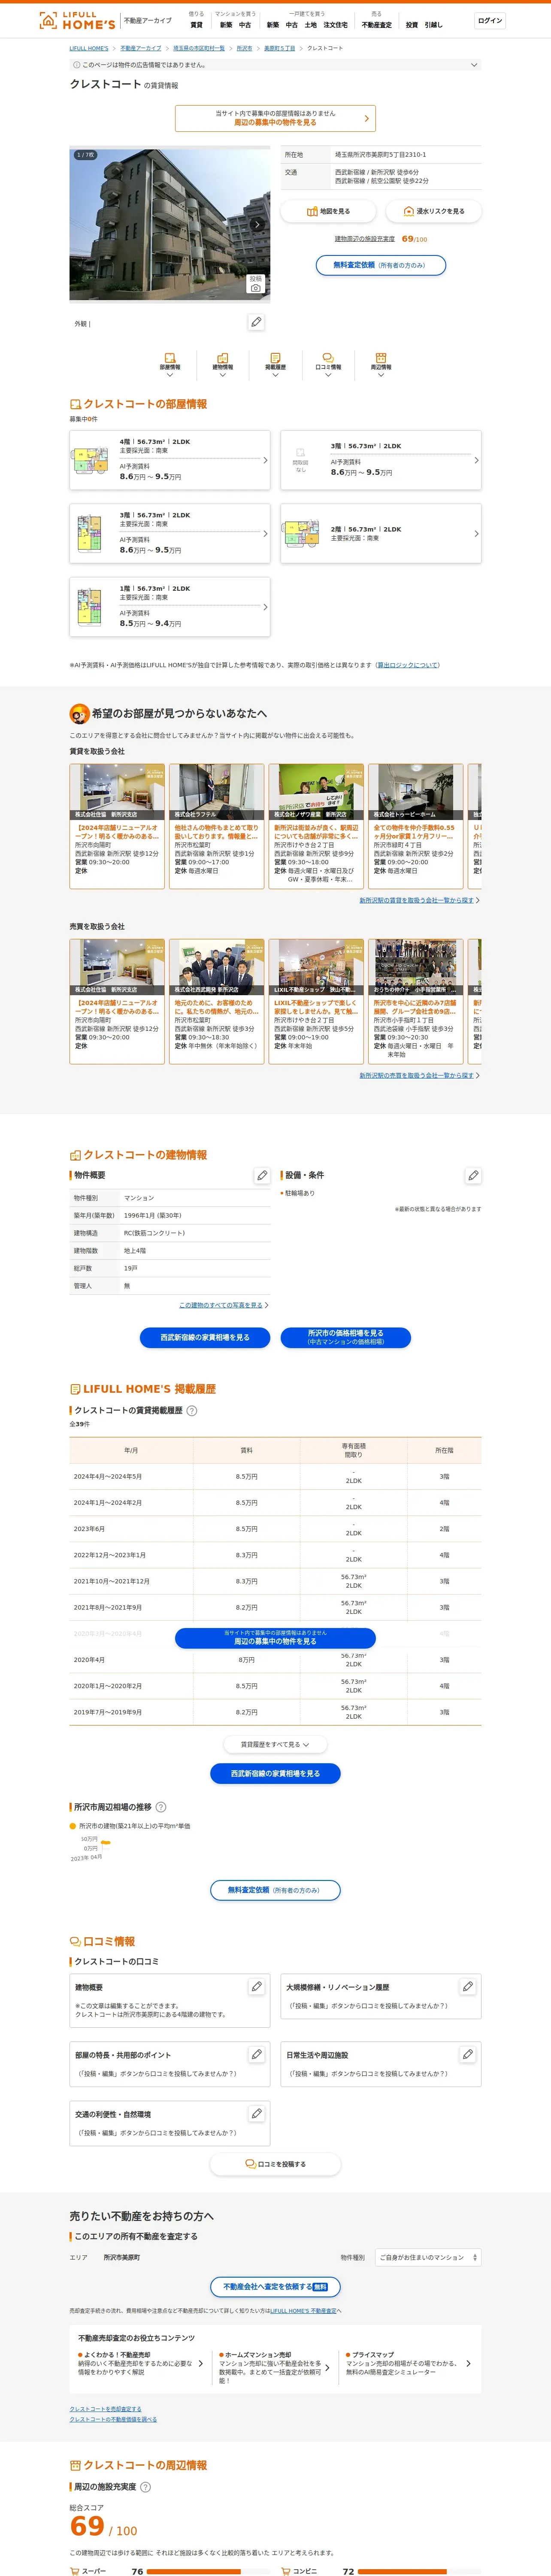Open おうちの仲介 小手指営業所 company card
Viewport: 551px width, 2576px height.
click(415, 1001)
